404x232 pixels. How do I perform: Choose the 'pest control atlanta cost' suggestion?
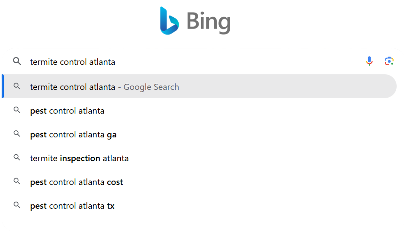tap(77, 182)
